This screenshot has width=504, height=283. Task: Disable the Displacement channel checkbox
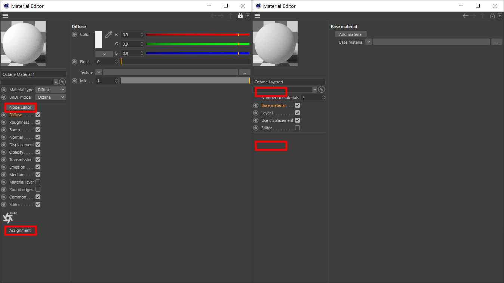(x=38, y=145)
